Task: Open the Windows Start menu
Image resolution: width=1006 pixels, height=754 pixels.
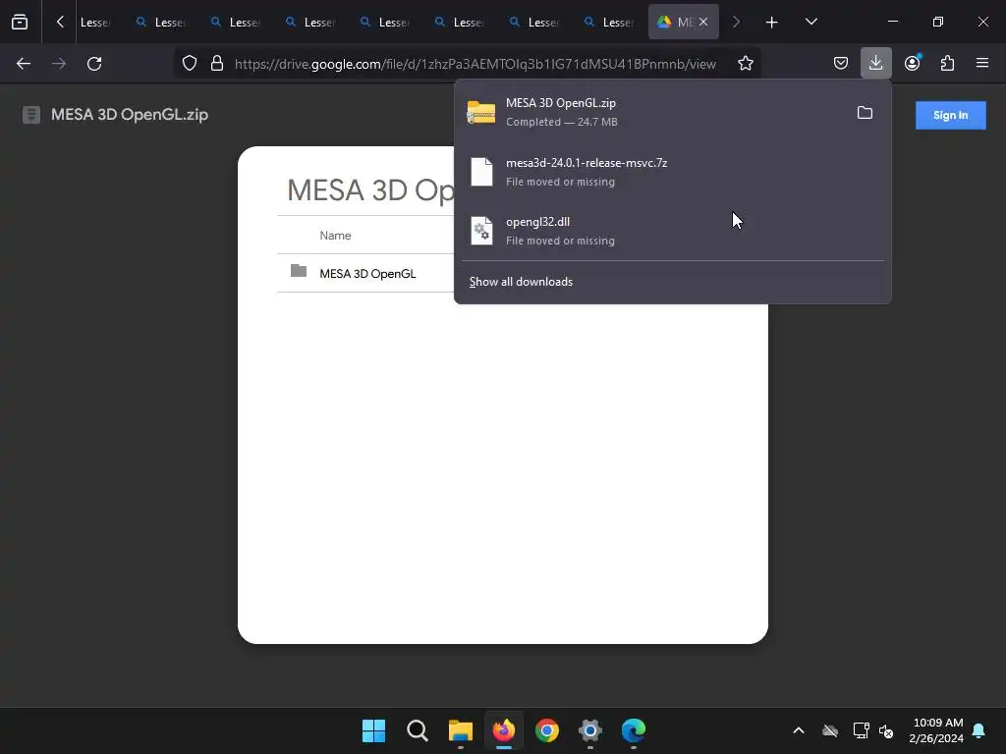Action: [x=373, y=730]
